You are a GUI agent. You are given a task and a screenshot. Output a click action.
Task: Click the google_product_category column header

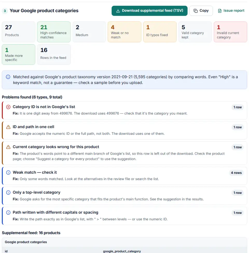[x=122, y=251]
